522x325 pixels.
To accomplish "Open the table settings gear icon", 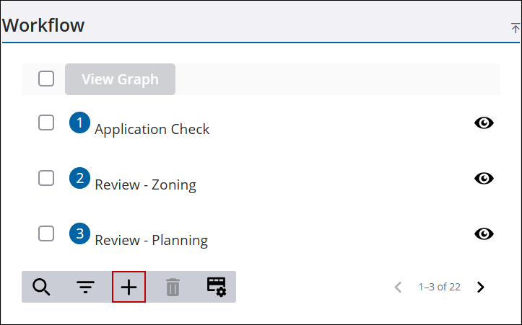I will point(217,287).
